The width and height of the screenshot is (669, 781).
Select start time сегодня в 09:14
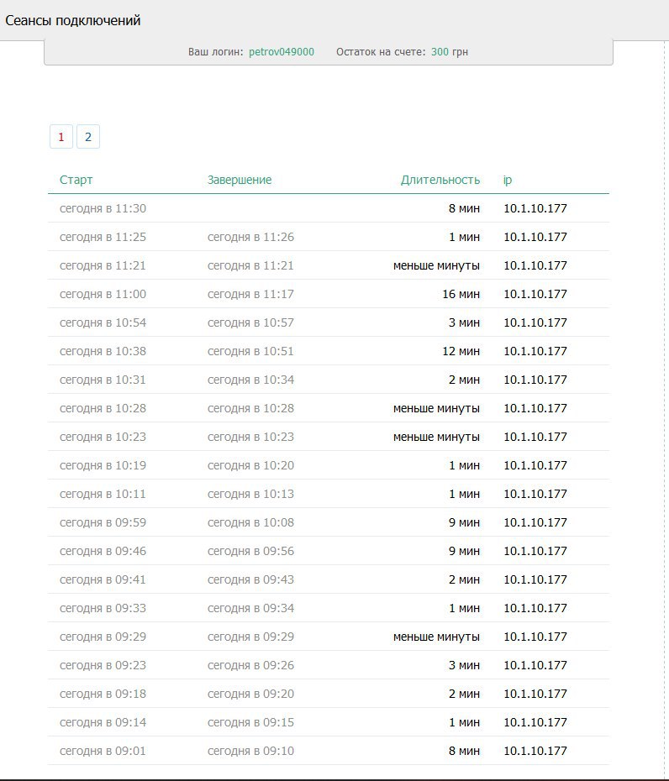click(x=103, y=723)
